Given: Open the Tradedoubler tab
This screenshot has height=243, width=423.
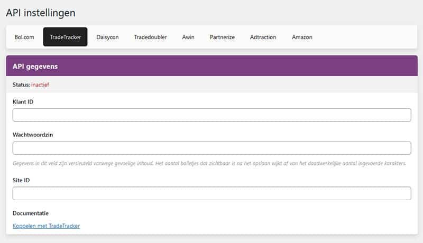Looking at the screenshot, I should 150,37.
